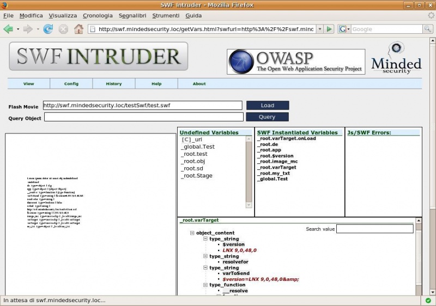
Task: Select _root.varTarget instantiated variable
Action: (277, 167)
